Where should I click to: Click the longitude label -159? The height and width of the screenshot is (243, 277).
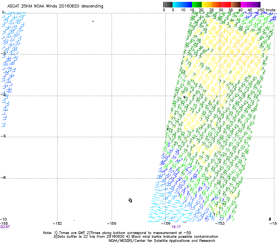click(x=112, y=224)
